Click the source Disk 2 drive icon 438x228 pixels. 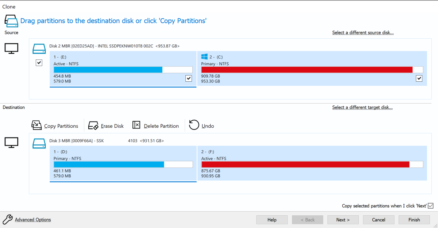pos(39,49)
